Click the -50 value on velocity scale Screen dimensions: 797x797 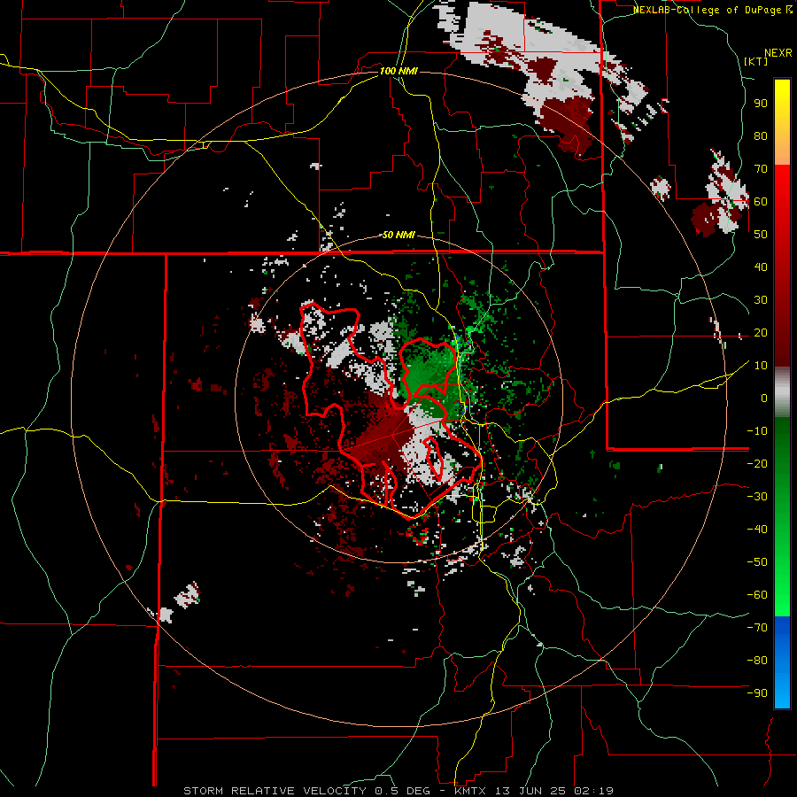(x=757, y=562)
